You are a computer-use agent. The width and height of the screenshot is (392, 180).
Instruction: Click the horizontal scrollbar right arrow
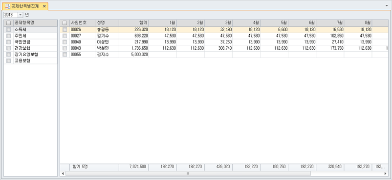(x=385, y=173)
